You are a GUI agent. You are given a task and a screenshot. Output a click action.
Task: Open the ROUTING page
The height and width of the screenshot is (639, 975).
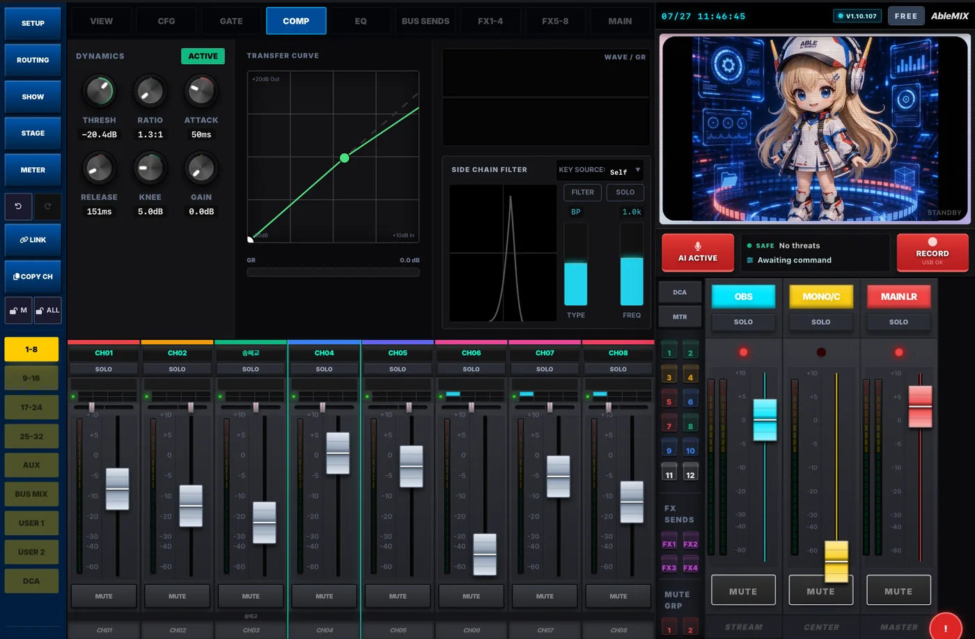[x=33, y=60]
